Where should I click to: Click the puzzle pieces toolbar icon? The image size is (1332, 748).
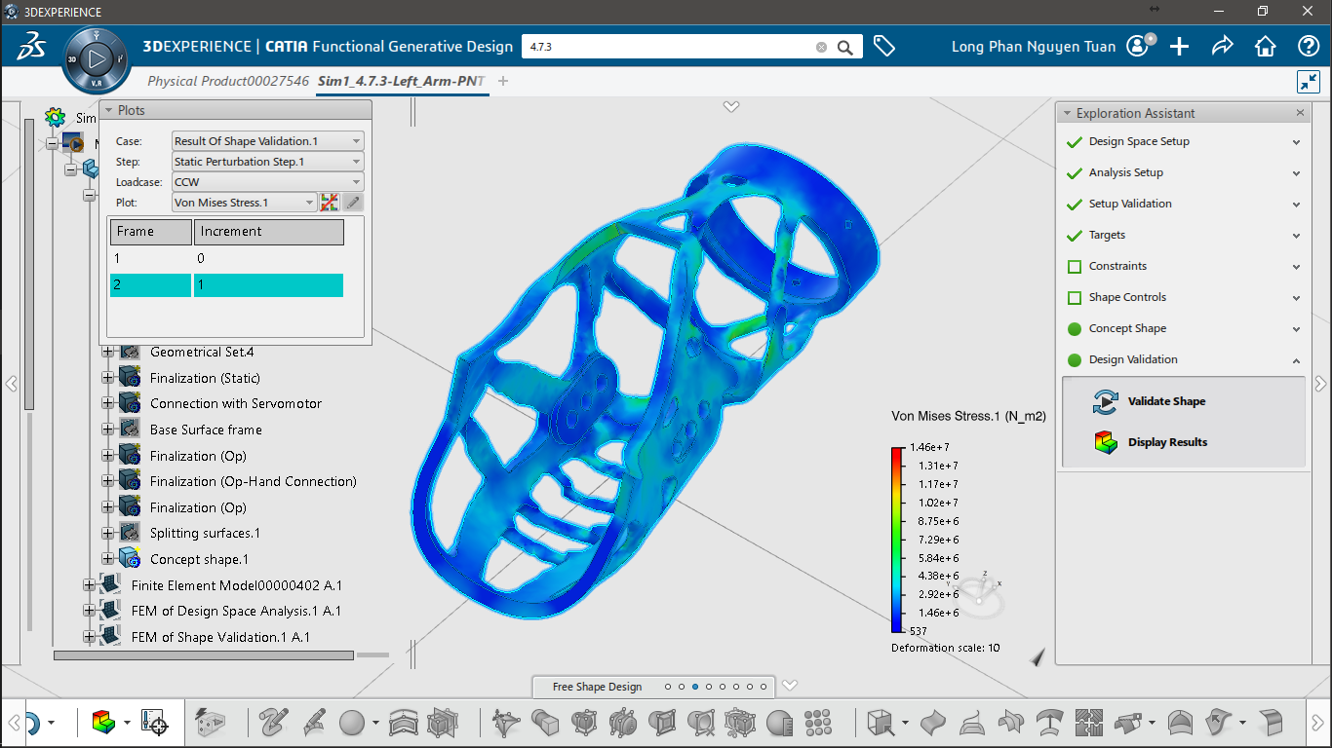(1087, 723)
